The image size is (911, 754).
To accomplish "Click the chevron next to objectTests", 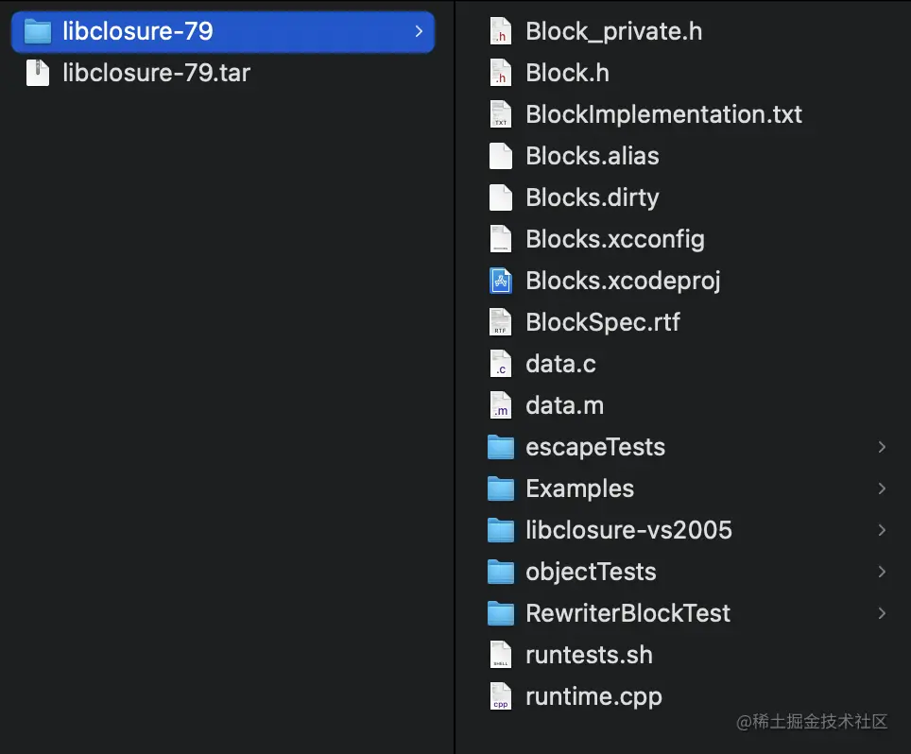I will coord(881,571).
